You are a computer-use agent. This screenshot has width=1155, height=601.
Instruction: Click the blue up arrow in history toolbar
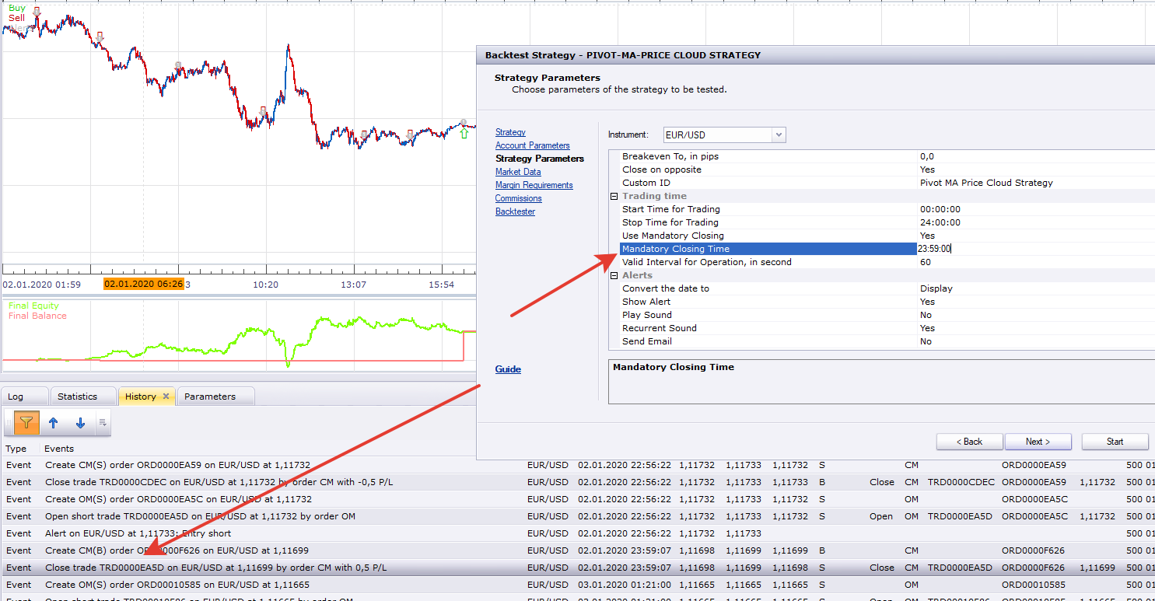tap(54, 423)
